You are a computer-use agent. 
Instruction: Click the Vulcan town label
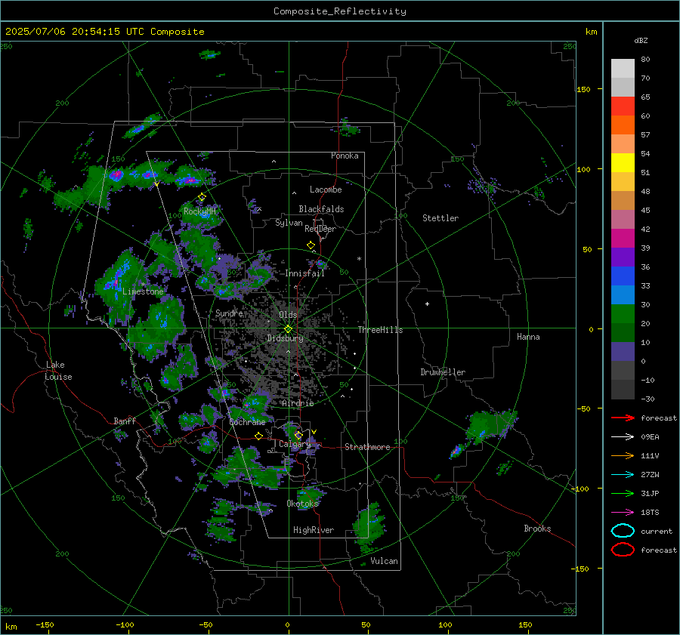click(384, 561)
